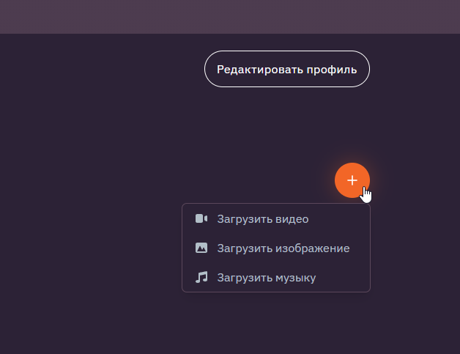The height and width of the screenshot is (354, 460).
Task: Toggle the upload options dropdown
Action: [352, 180]
